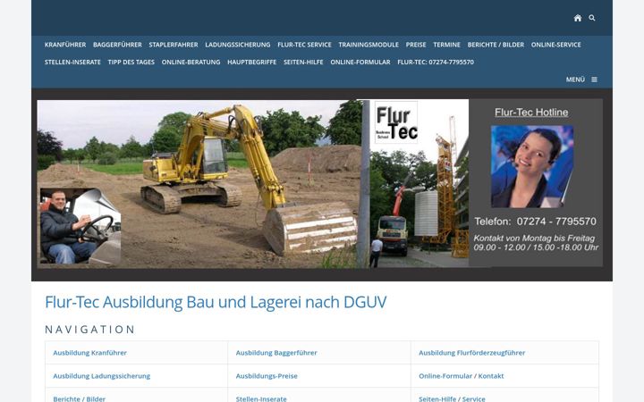This screenshot has width=644, height=402.
Task: Open Seiten-Hilfe / Service link
Action: 452,398
